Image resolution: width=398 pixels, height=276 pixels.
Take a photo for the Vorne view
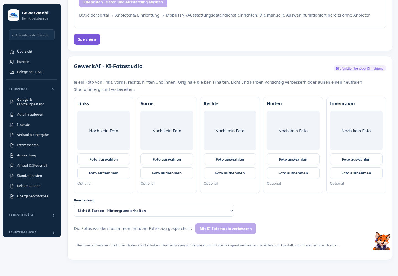(x=167, y=173)
